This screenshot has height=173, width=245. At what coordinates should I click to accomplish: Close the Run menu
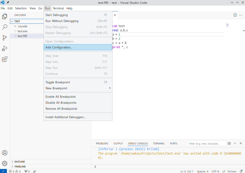[48, 8]
